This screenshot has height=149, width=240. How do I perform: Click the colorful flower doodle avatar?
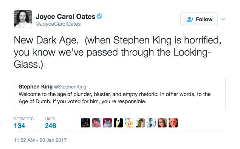coord(129,123)
